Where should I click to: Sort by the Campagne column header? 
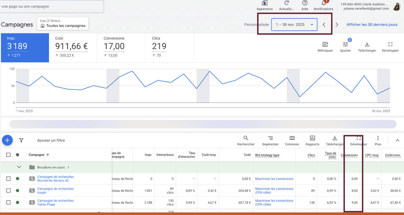39,155
